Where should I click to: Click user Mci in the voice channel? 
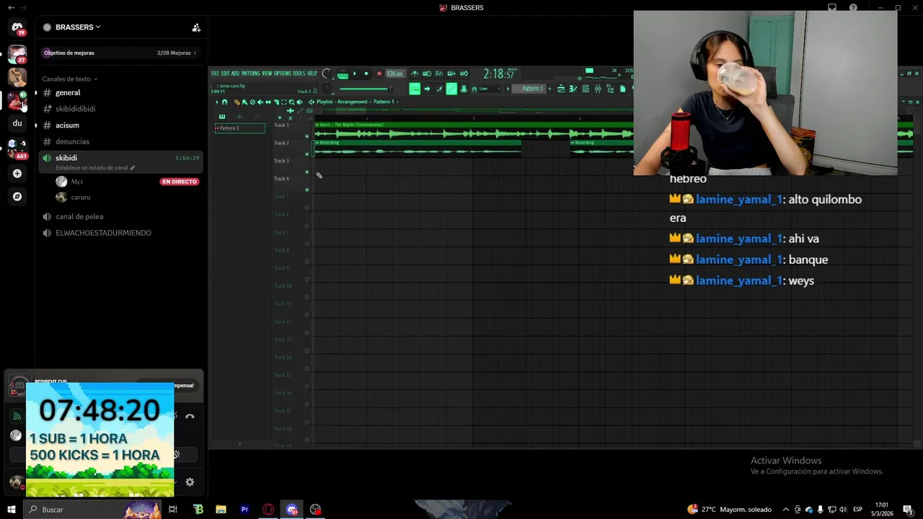pos(76,182)
